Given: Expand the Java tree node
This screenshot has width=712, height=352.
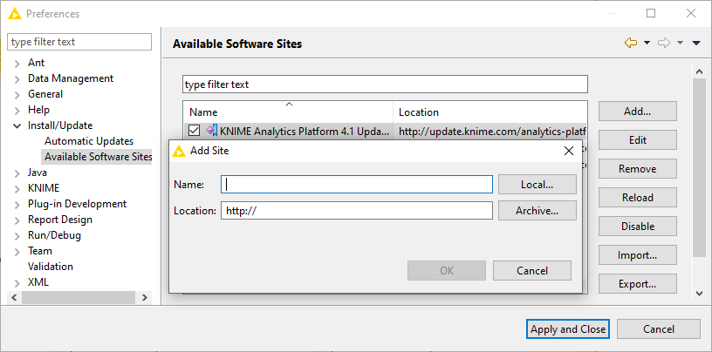Looking at the screenshot, I should (x=17, y=173).
